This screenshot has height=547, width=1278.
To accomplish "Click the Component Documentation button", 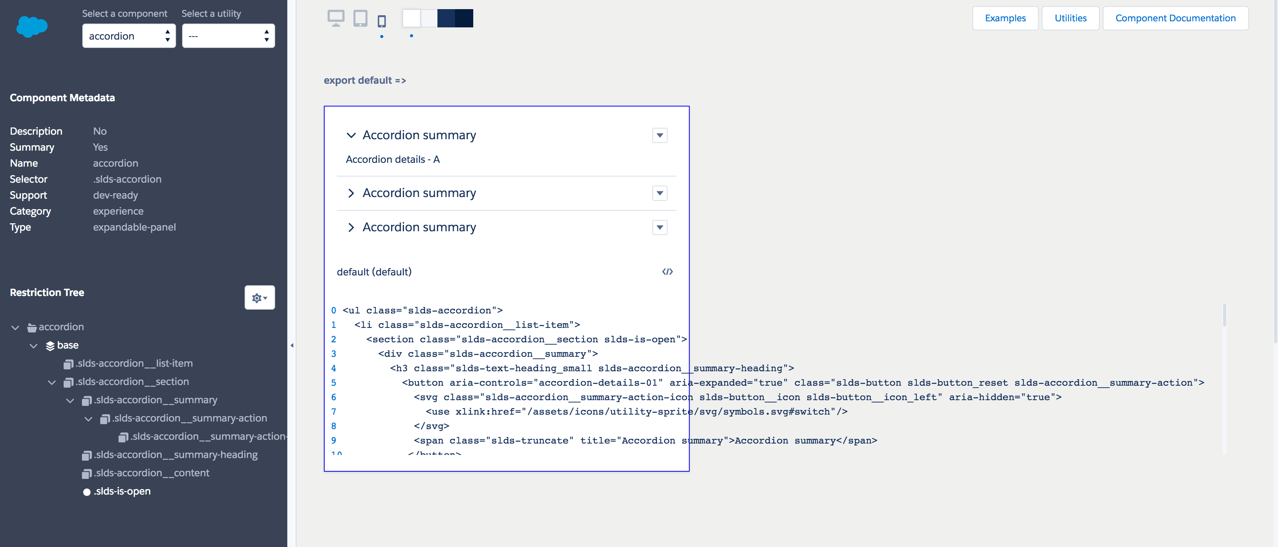I will [x=1176, y=18].
